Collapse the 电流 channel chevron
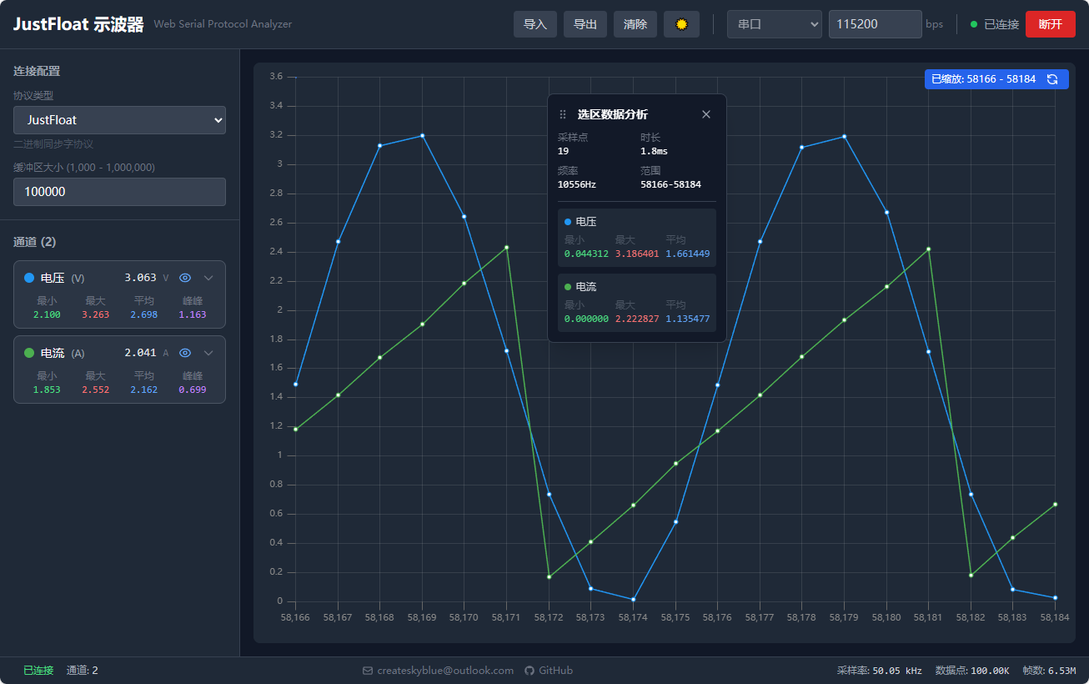Screen dimensions: 1089x684 point(208,353)
